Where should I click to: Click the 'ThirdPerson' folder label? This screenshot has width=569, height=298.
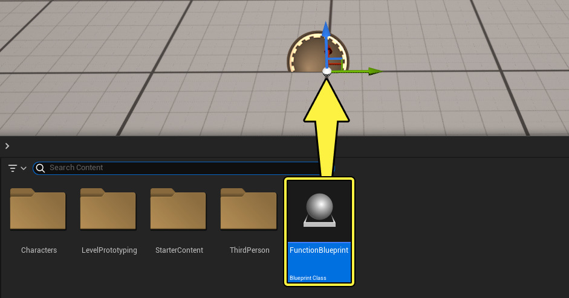(x=250, y=250)
